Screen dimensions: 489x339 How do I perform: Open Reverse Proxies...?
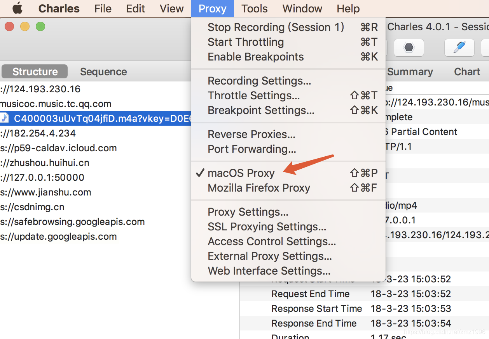click(288, 134)
